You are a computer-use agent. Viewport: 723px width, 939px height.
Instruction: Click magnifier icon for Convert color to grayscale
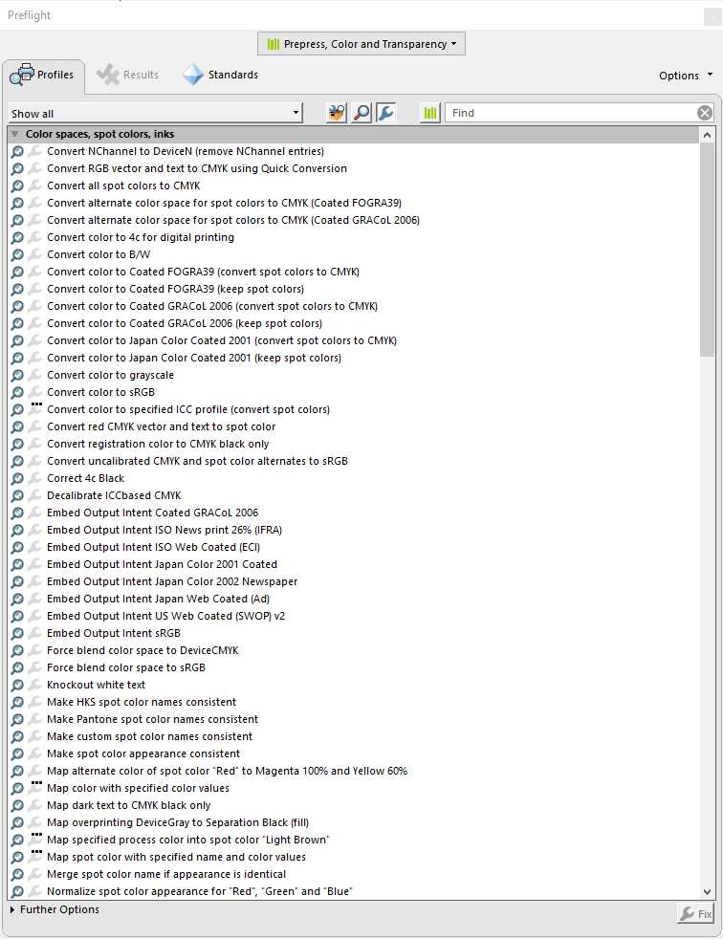coord(17,375)
